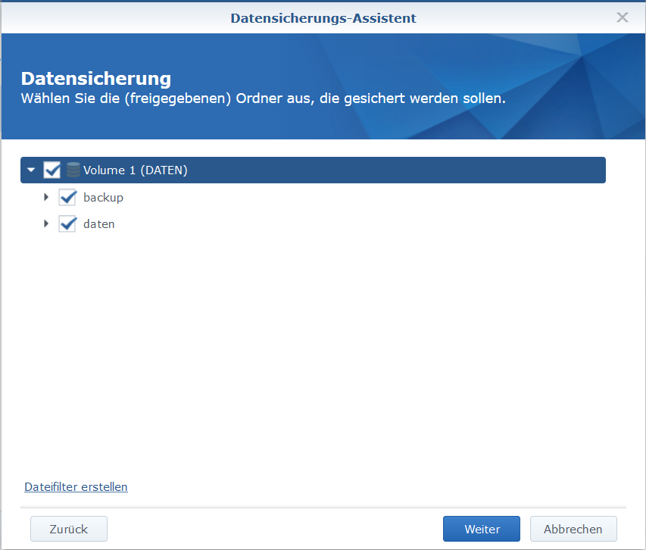Expand the backup folder
The height and width of the screenshot is (550, 646).
[x=46, y=197]
